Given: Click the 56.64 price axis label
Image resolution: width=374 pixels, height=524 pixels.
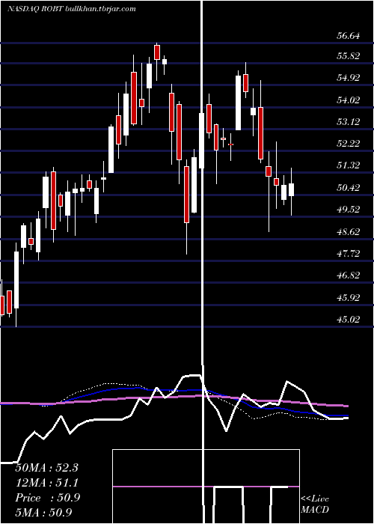Looking at the screenshot, I should (349, 36).
